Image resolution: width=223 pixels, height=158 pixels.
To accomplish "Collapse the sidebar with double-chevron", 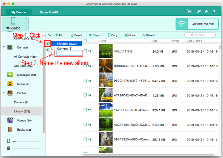I will tap(50, 35).
